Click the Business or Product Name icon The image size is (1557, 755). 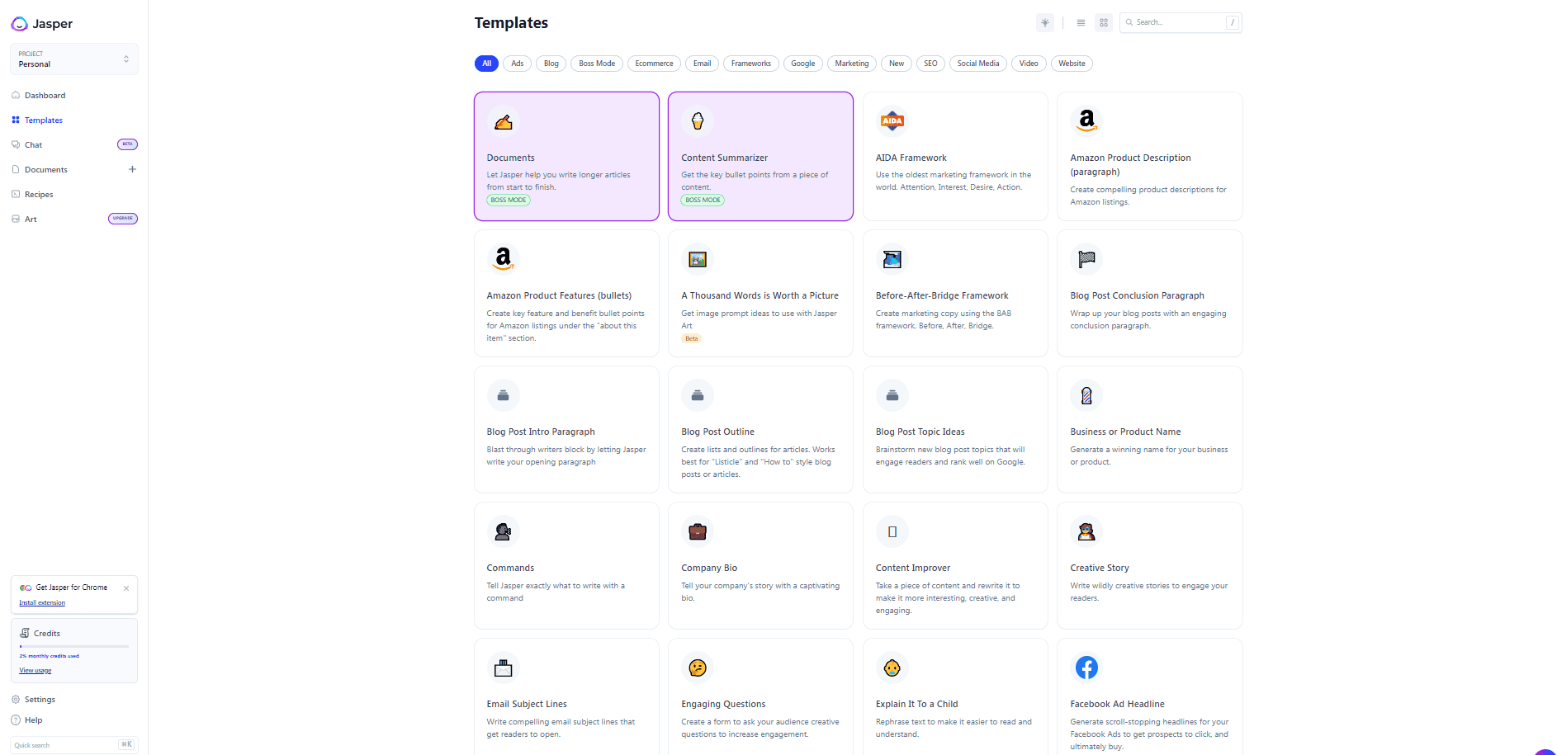tap(1086, 395)
